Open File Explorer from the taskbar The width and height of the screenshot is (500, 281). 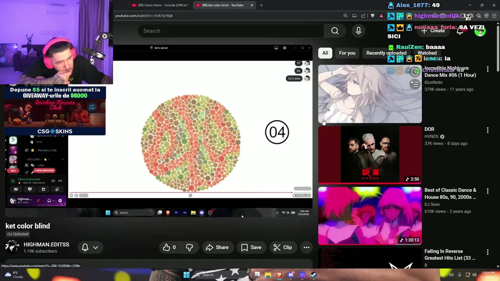click(268, 275)
